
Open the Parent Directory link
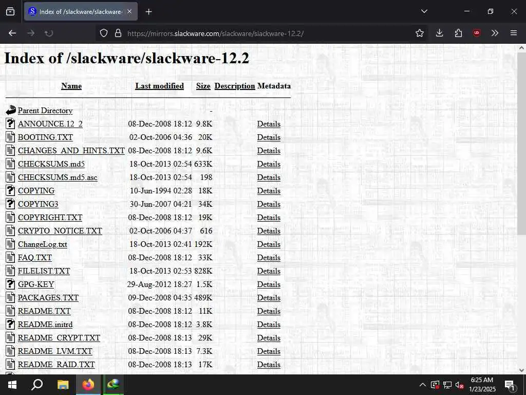(x=45, y=111)
